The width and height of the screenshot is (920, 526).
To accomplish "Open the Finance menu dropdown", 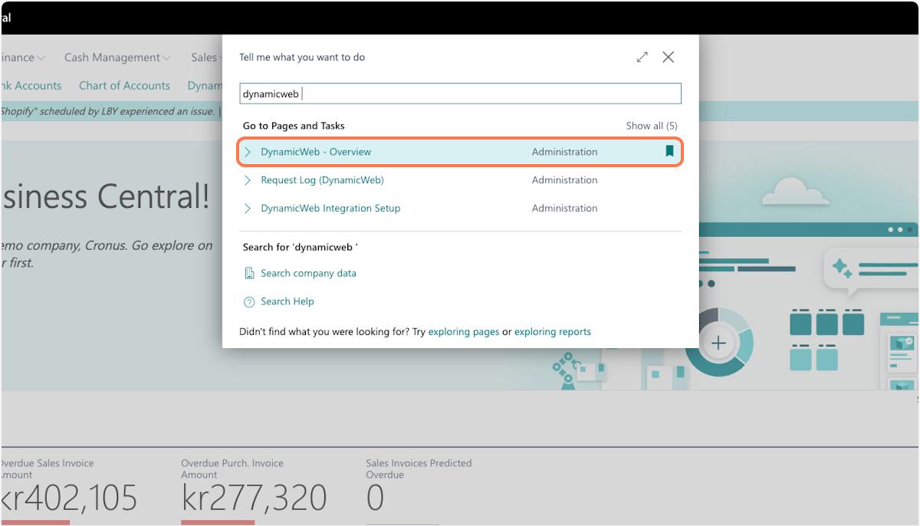I will click(23, 58).
